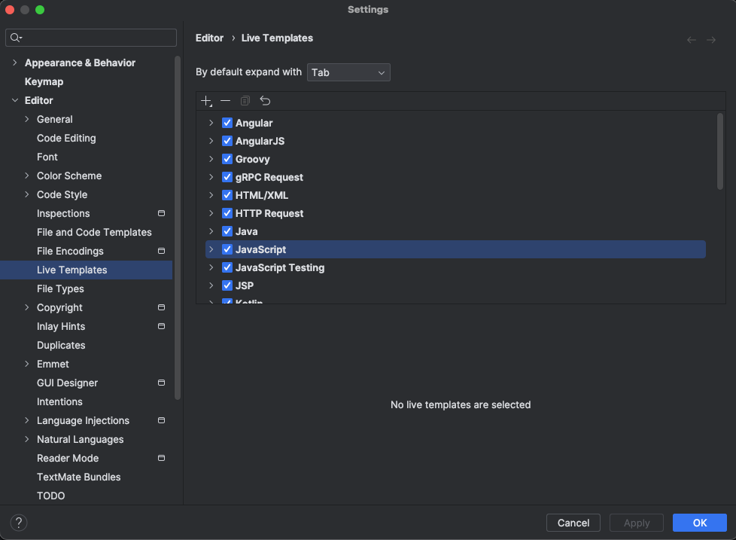
Task: Click the Remove template minus icon
Action: 226,101
